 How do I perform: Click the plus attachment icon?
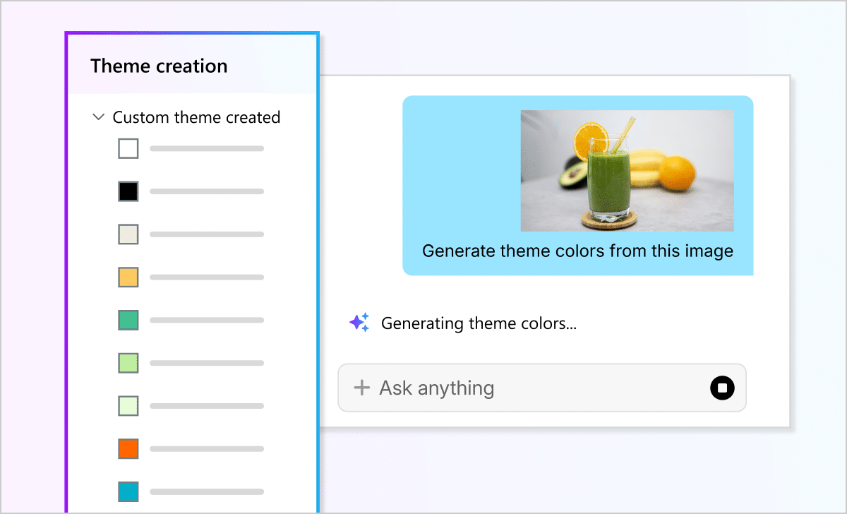(x=361, y=388)
